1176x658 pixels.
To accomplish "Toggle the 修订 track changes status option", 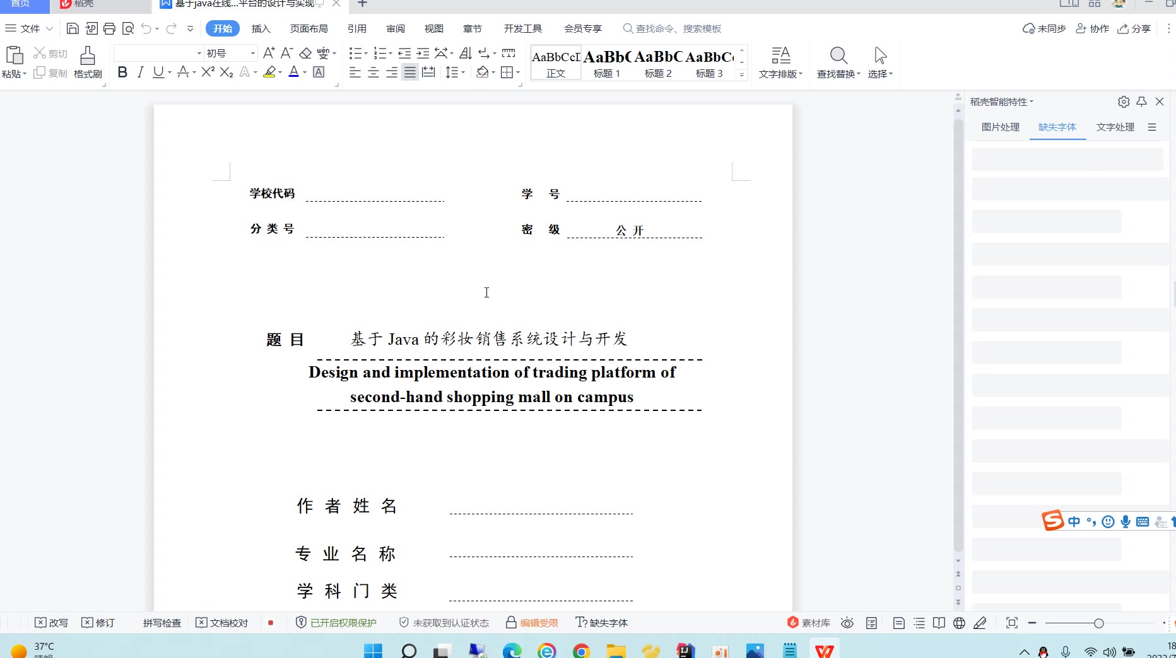I will 98,623.
